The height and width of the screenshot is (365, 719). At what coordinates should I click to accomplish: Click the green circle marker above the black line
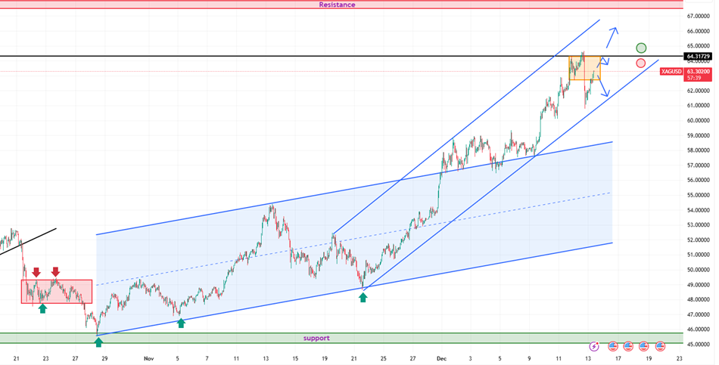[641, 48]
